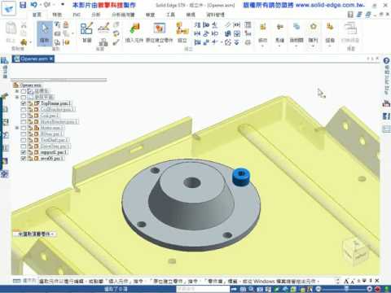Click the PathFinder horizontal scrollbar above tree
Screen dimensions: 391x293
[x=59, y=80]
